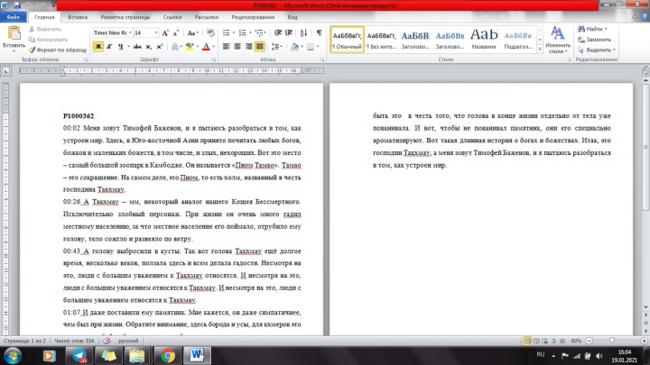650x365 pixels.
Task: Click the Найти button
Action: point(593,29)
